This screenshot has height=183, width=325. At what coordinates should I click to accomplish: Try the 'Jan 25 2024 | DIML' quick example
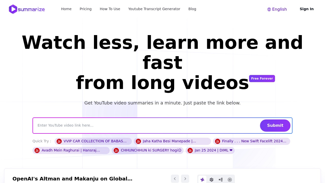[x=210, y=150]
